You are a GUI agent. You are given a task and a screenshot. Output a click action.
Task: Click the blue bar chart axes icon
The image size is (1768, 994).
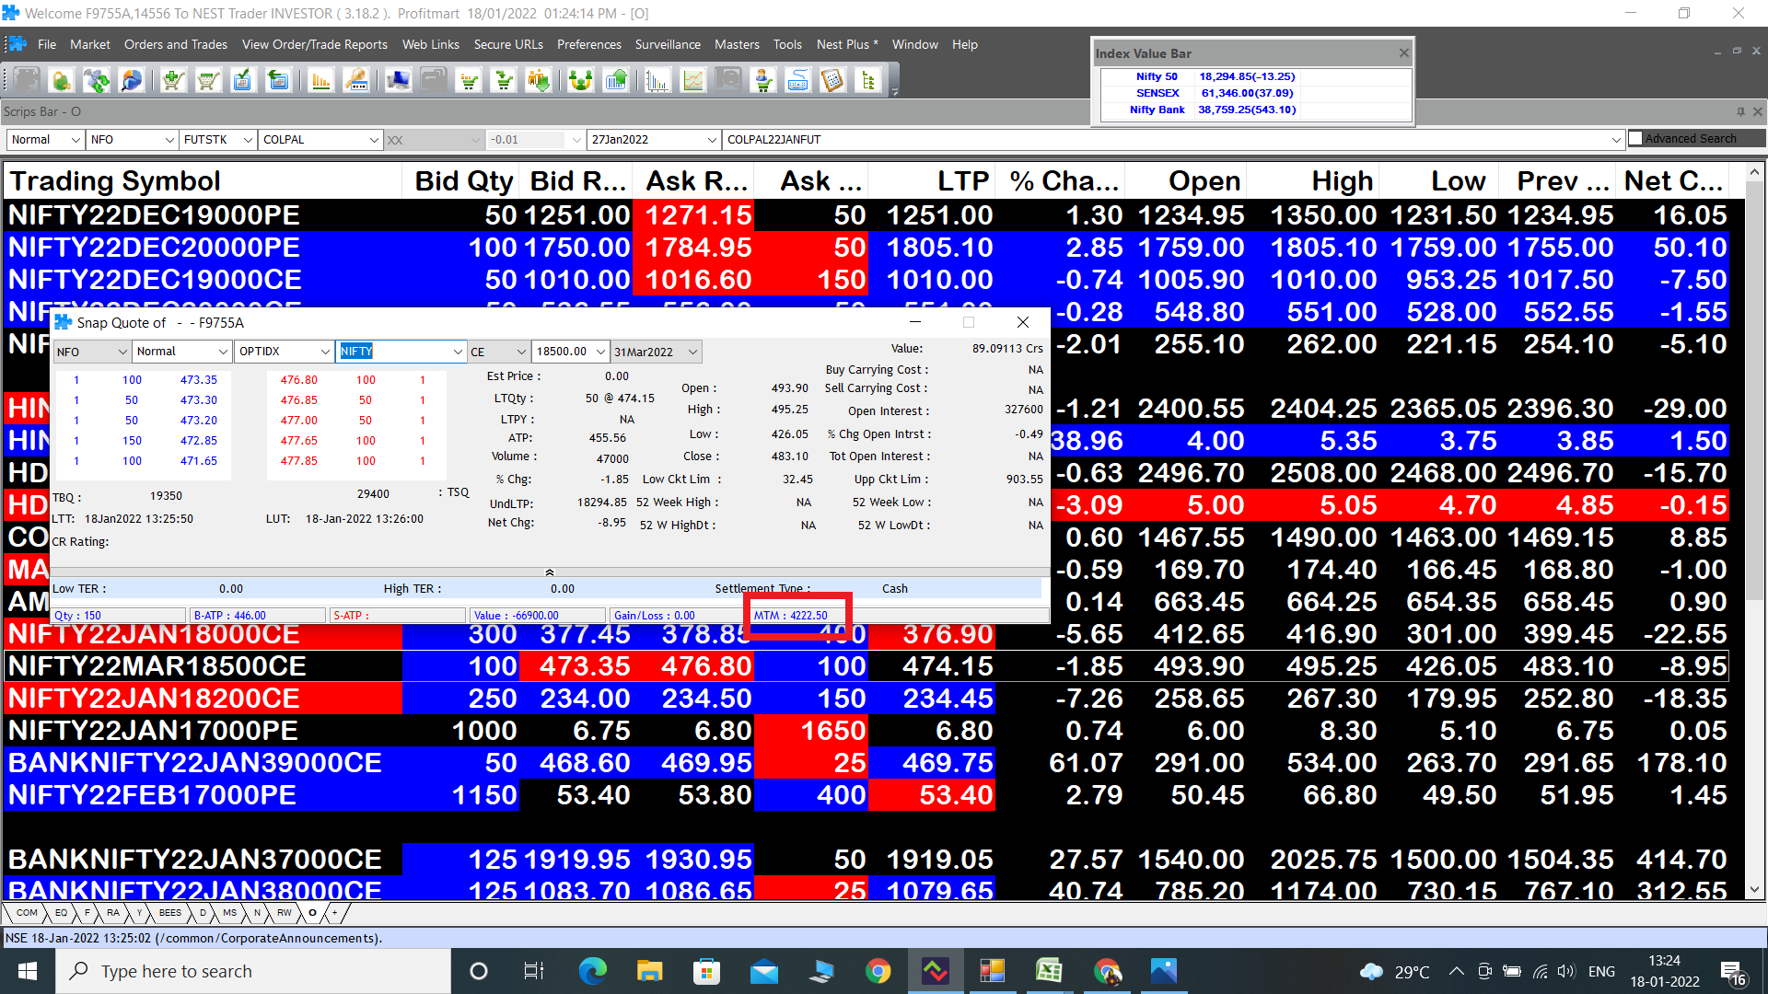click(657, 81)
